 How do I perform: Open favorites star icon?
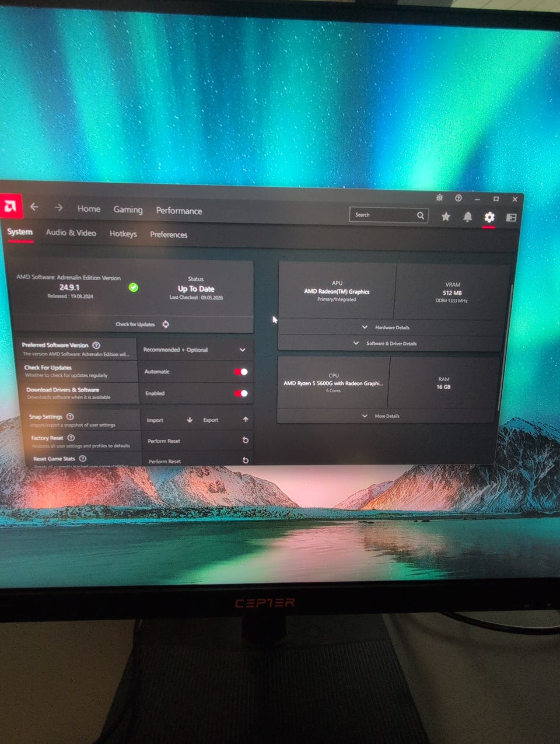coord(446,216)
